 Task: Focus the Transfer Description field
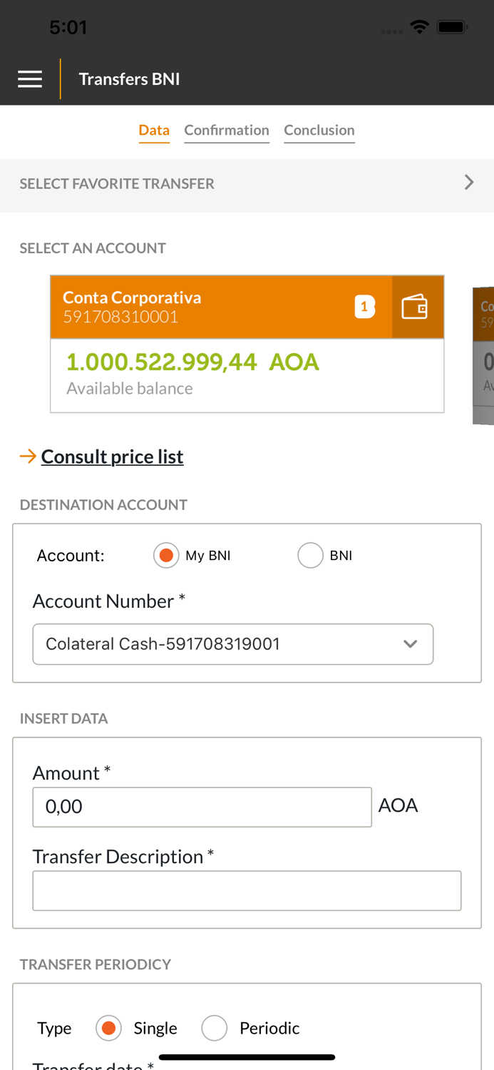[247, 890]
